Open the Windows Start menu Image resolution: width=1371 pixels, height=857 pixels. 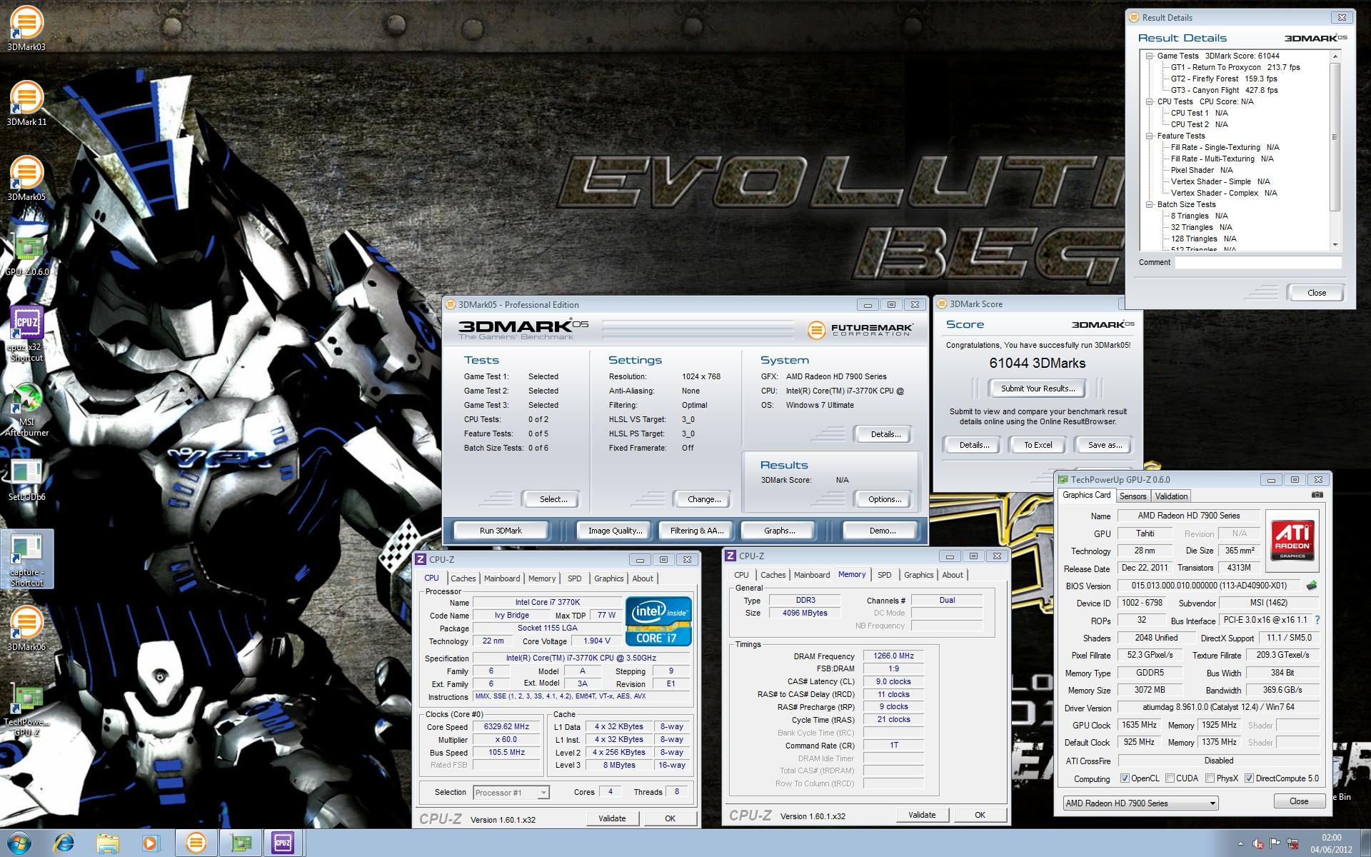(x=19, y=843)
